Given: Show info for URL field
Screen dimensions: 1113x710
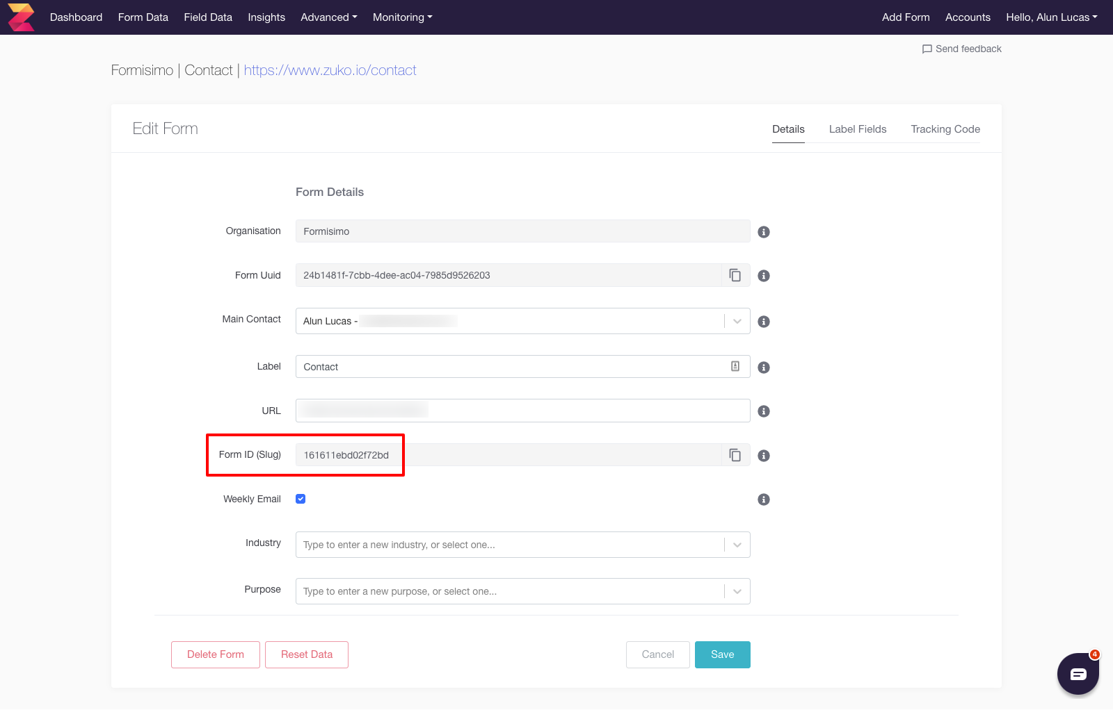Looking at the screenshot, I should pyautogui.click(x=764, y=411).
